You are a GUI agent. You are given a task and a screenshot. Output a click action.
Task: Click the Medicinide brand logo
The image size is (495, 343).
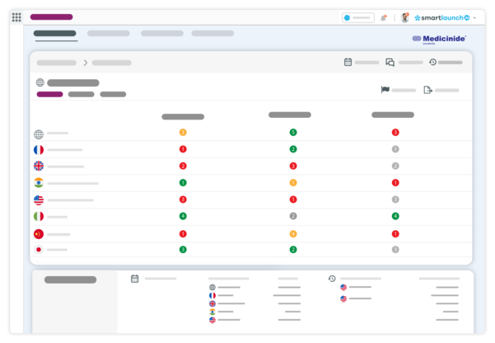(439, 39)
